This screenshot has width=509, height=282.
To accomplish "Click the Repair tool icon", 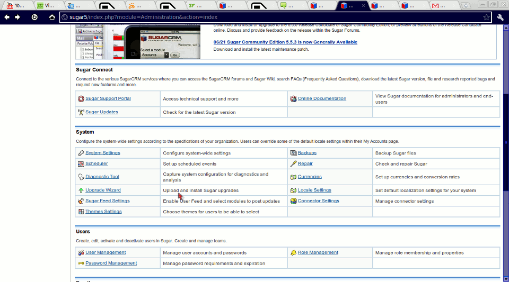I will pyautogui.click(x=293, y=164).
